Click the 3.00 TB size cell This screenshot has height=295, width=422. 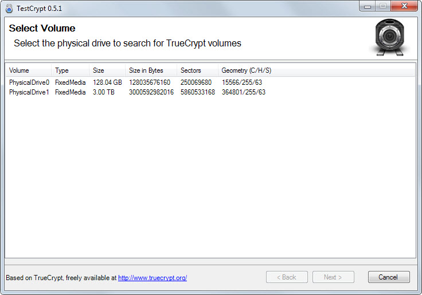coord(104,92)
